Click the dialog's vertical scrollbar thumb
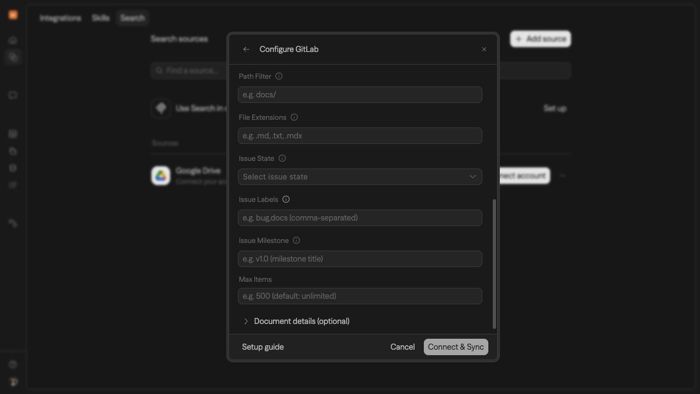The width and height of the screenshot is (700, 394). tap(494, 264)
